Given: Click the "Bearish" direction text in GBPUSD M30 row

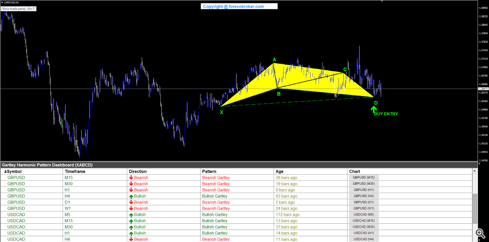Looking at the screenshot, I should tap(141, 184).
